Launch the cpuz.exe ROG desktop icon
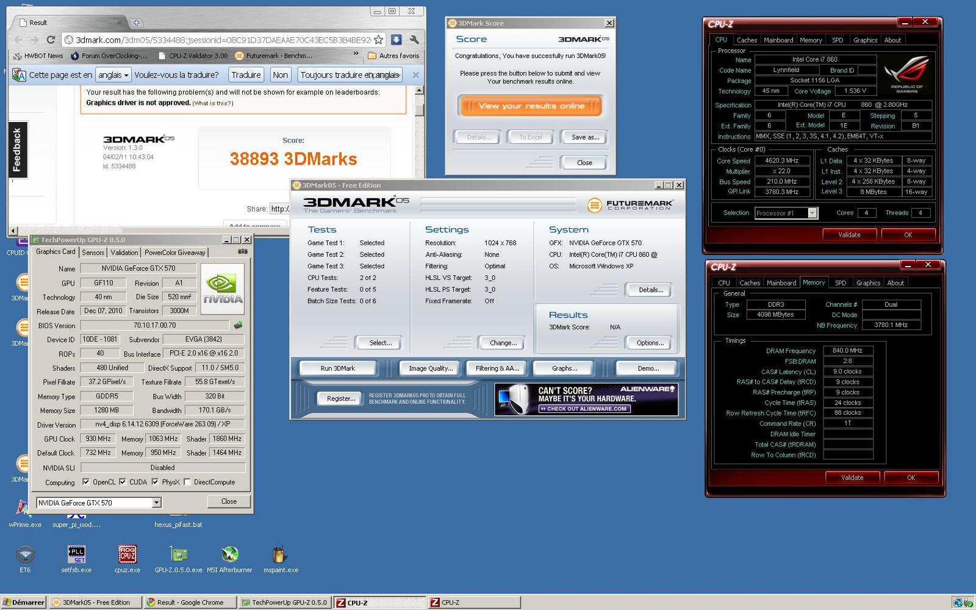This screenshot has height=610, width=976. (127, 558)
